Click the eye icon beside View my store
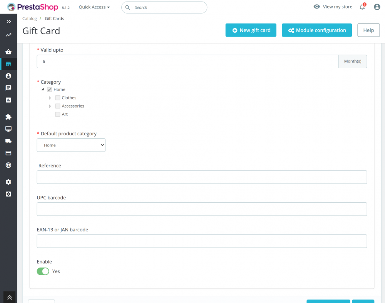Image resolution: width=385 pixels, height=303 pixels. click(317, 7)
